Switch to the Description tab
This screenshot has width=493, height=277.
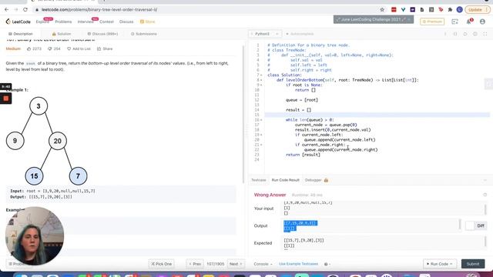[21, 34]
